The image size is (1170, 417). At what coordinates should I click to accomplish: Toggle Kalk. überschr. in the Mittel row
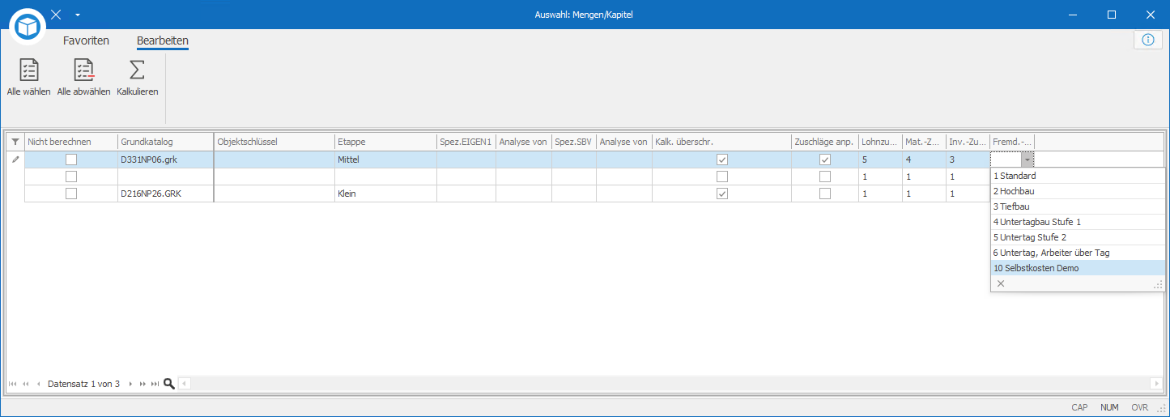point(722,160)
